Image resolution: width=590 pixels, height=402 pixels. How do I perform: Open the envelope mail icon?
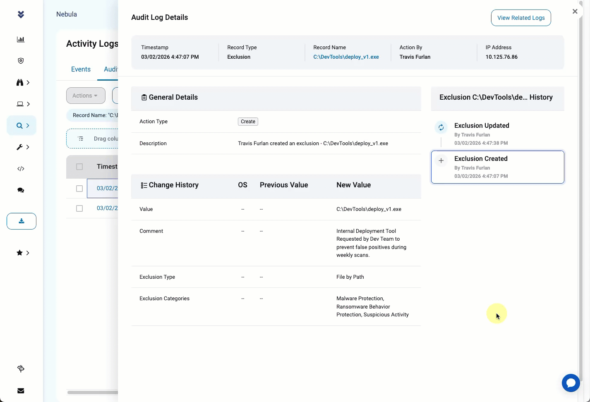coord(21,391)
